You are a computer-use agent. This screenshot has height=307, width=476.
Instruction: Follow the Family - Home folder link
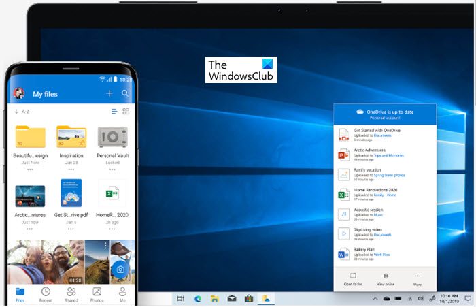point(385,195)
